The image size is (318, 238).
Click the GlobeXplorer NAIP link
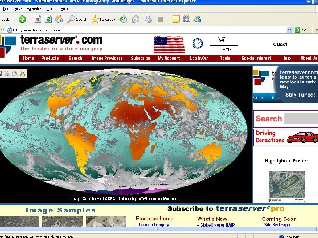click(x=217, y=225)
